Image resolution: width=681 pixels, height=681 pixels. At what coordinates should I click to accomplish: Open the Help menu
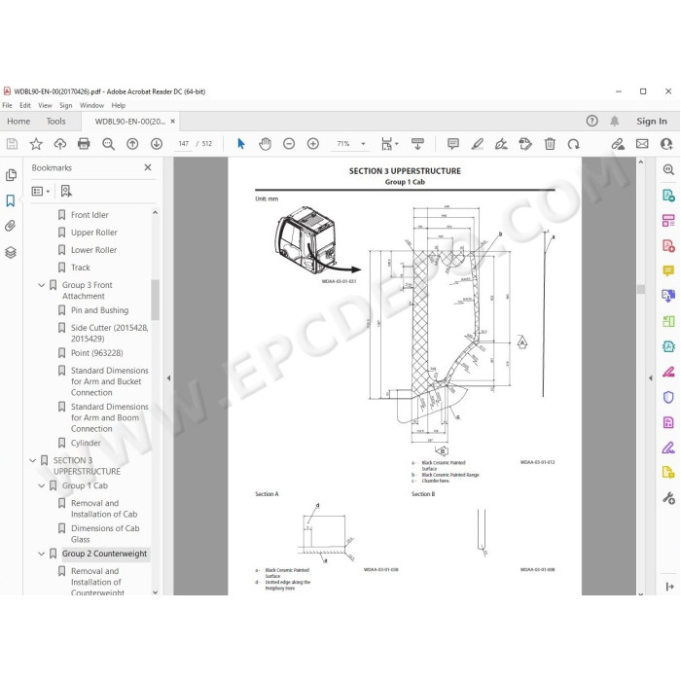tap(118, 105)
